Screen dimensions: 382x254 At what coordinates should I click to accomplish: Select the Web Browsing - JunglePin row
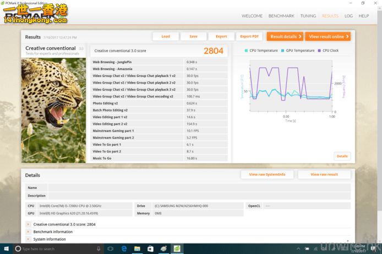pos(159,62)
